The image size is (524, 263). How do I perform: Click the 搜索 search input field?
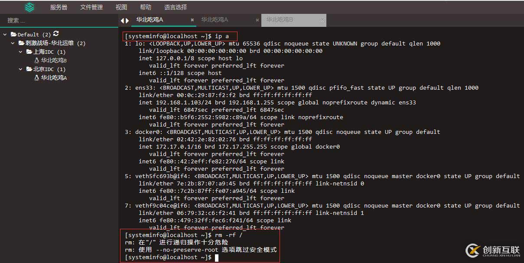pos(56,20)
